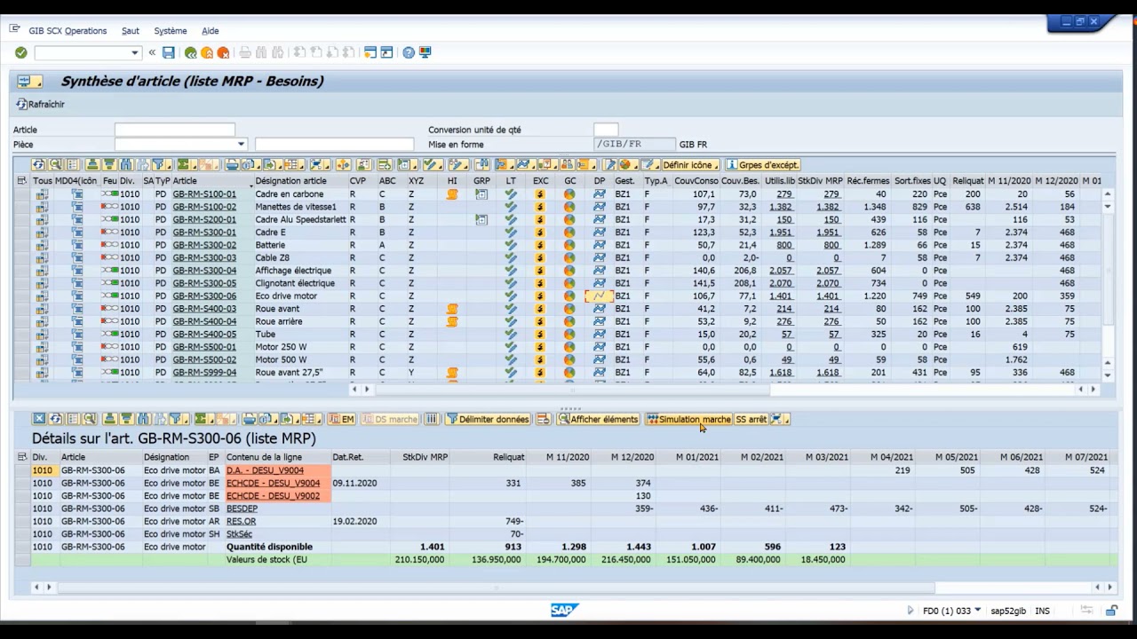The image size is (1137, 639).
Task: Click the GRP icon for Cadre Alu Speedstarlett
Action: click(x=481, y=220)
